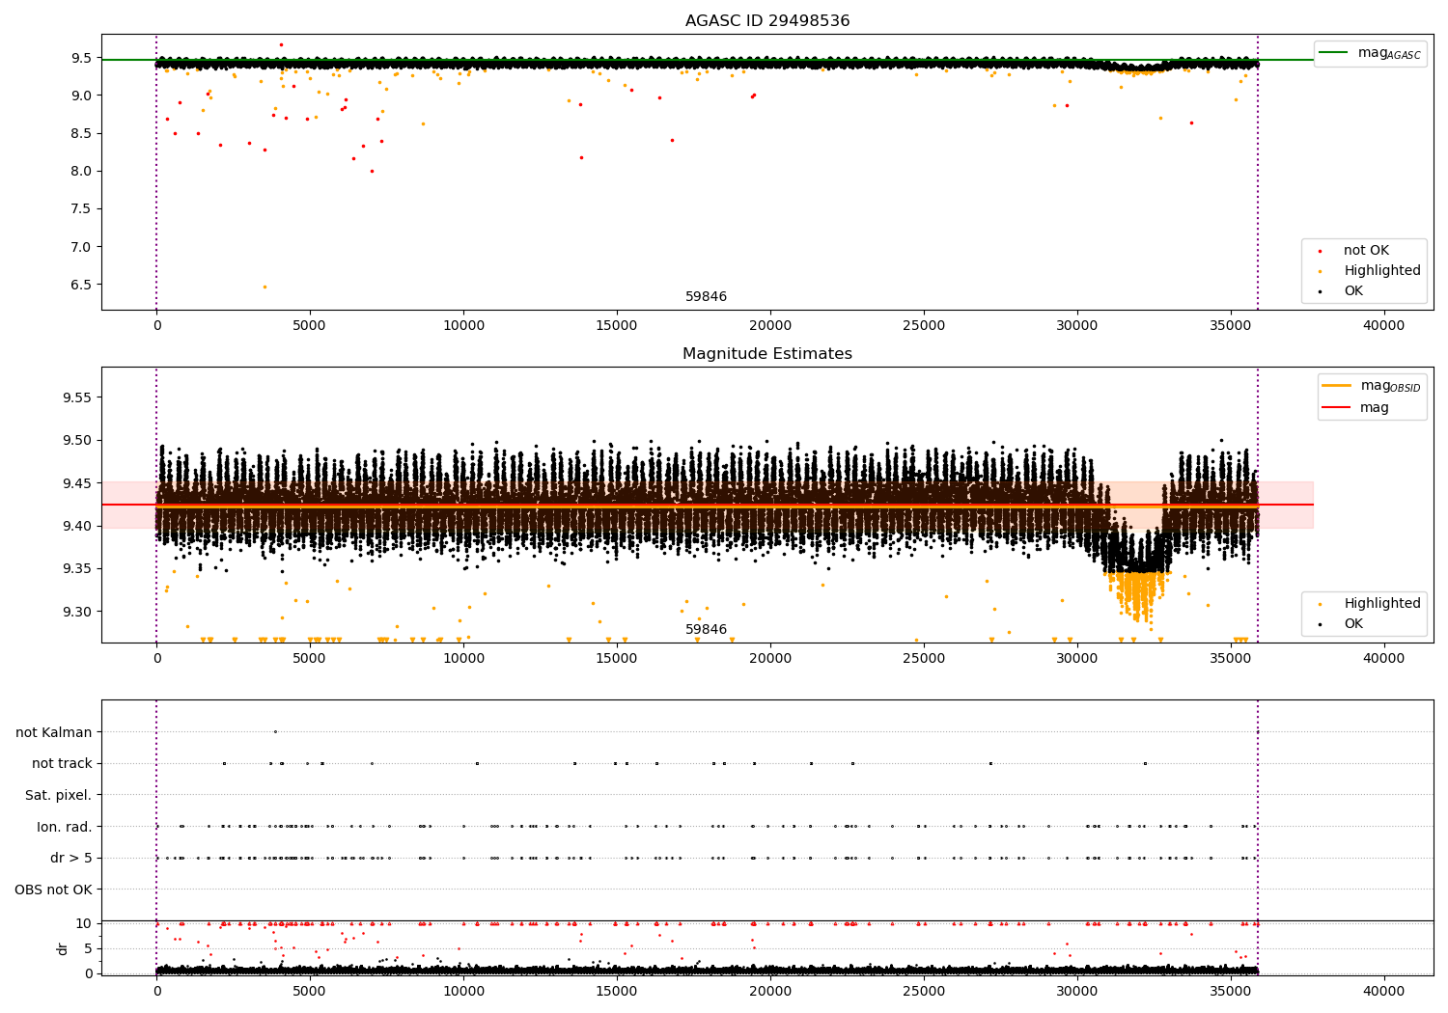
Task: Click the 'dr > 5' row label
Action: click(71, 859)
